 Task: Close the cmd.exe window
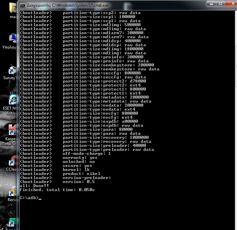(232, 3)
